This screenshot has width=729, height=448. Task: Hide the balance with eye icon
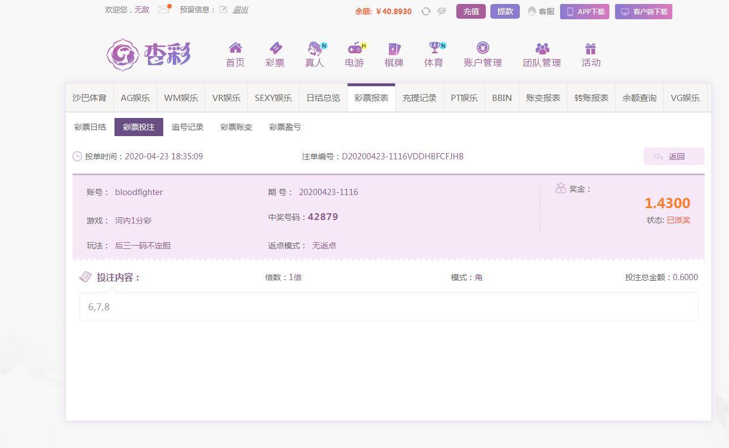click(442, 11)
